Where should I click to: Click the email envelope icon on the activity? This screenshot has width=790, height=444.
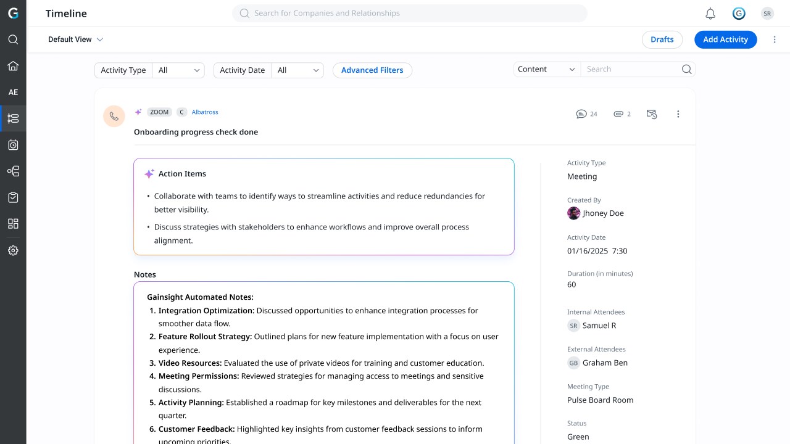[652, 114]
